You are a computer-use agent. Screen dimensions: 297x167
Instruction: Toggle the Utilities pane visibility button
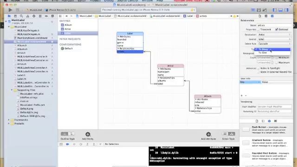(x=286, y=10)
